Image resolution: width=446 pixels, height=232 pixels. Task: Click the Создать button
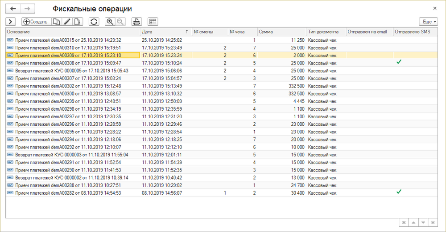click(36, 21)
